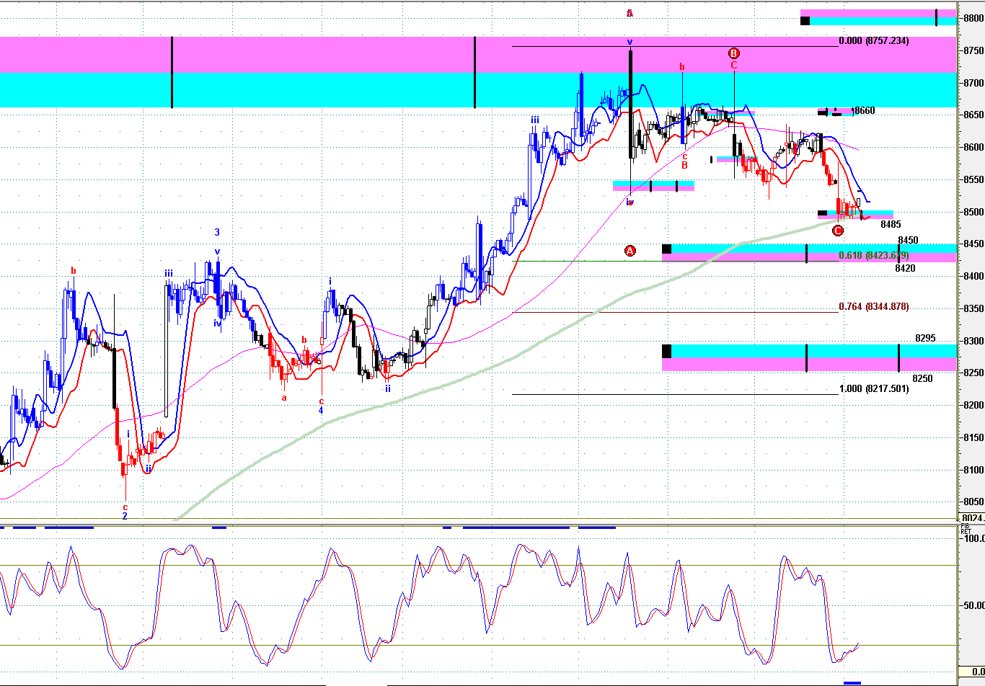Click 8550 on the price axis
The height and width of the screenshot is (686, 985).
coord(973,180)
